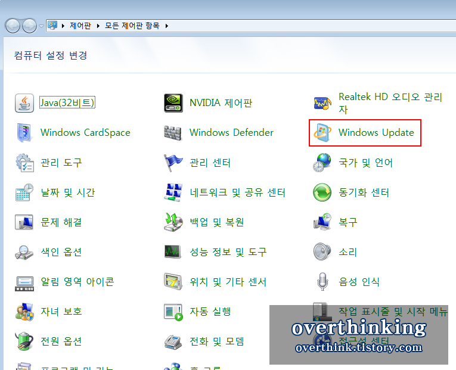Click the 전원 옵션 battery icon
Image resolution: width=456 pixels, height=370 pixels.
[24, 341]
